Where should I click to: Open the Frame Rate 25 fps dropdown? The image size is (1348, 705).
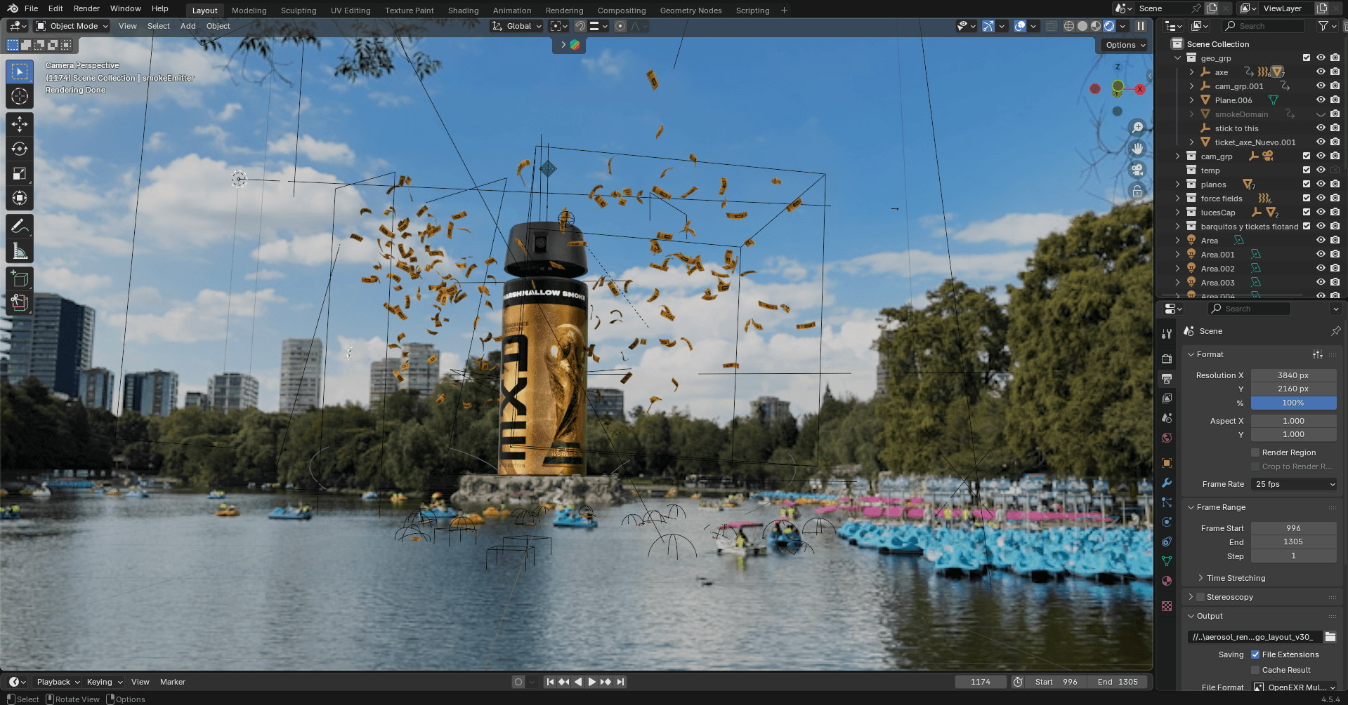click(1294, 484)
